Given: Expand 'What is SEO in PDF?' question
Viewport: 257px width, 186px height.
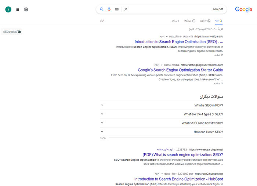Looking at the screenshot, I should pyautogui.click(x=162, y=105).
